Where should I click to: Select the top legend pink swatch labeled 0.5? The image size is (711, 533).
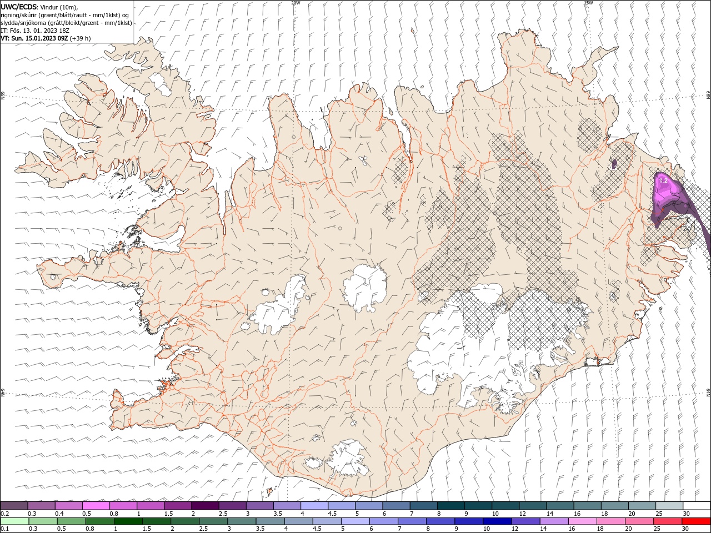point(96,505)
